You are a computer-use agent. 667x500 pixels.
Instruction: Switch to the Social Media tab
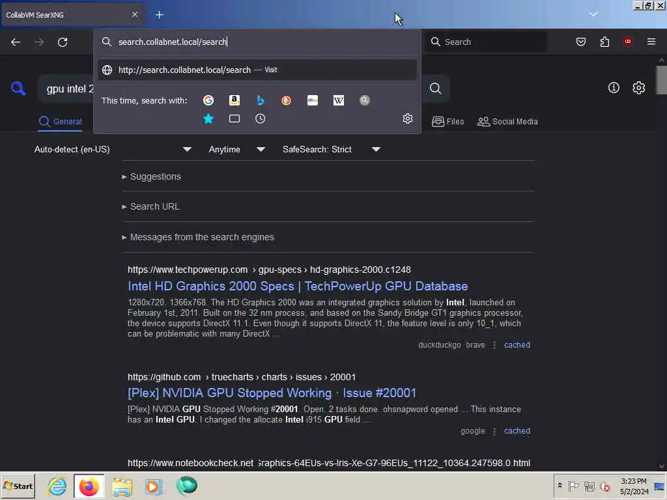[x=507, y=122]
